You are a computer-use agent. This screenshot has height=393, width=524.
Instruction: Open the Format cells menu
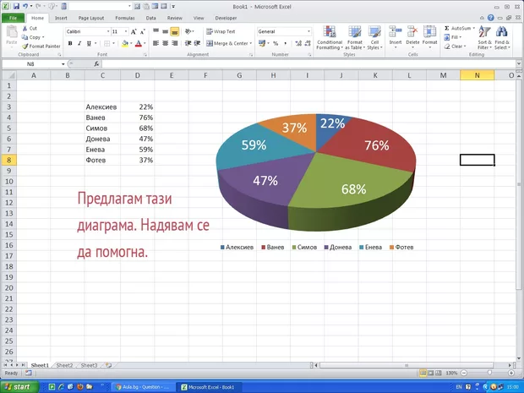(429, 35)
